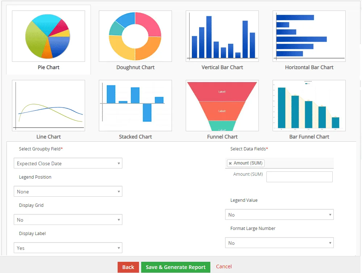Open the Select Groupby Field dropdown
Screen dimensions: 362x273
[x=68, y=163]
